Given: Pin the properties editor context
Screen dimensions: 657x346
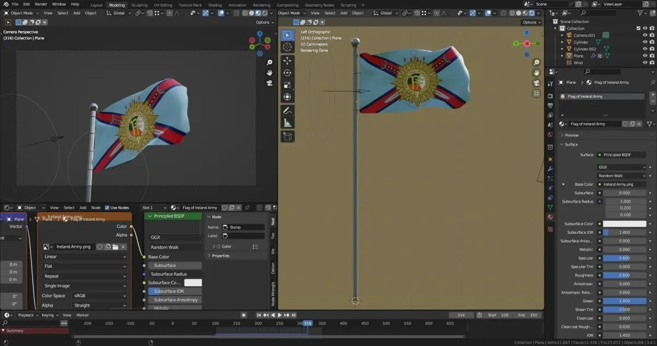Looking at the screenshot, I should [653, 82].
